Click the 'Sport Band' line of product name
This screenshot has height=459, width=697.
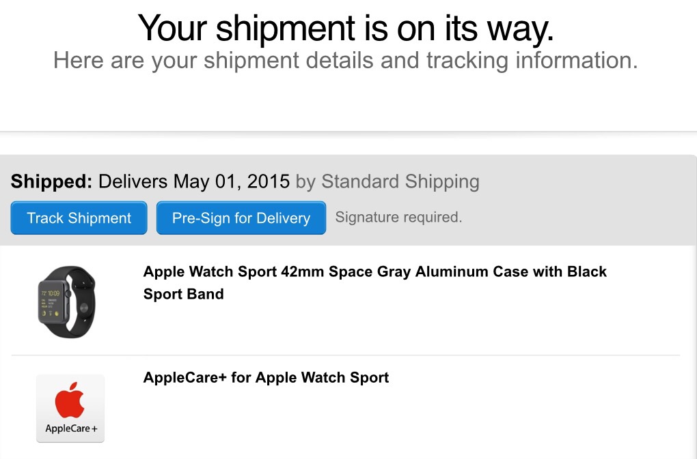point(183,295)
